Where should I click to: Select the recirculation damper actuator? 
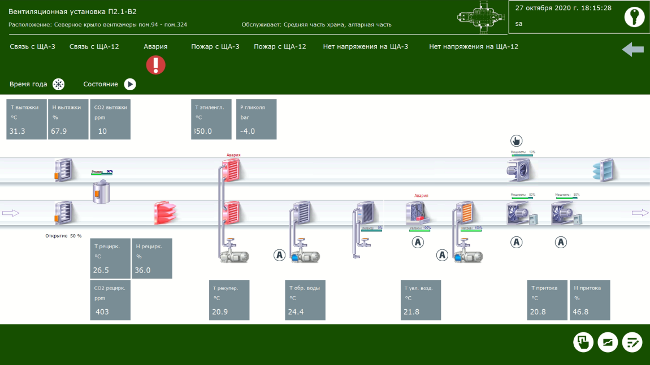[x=101, y=191]
